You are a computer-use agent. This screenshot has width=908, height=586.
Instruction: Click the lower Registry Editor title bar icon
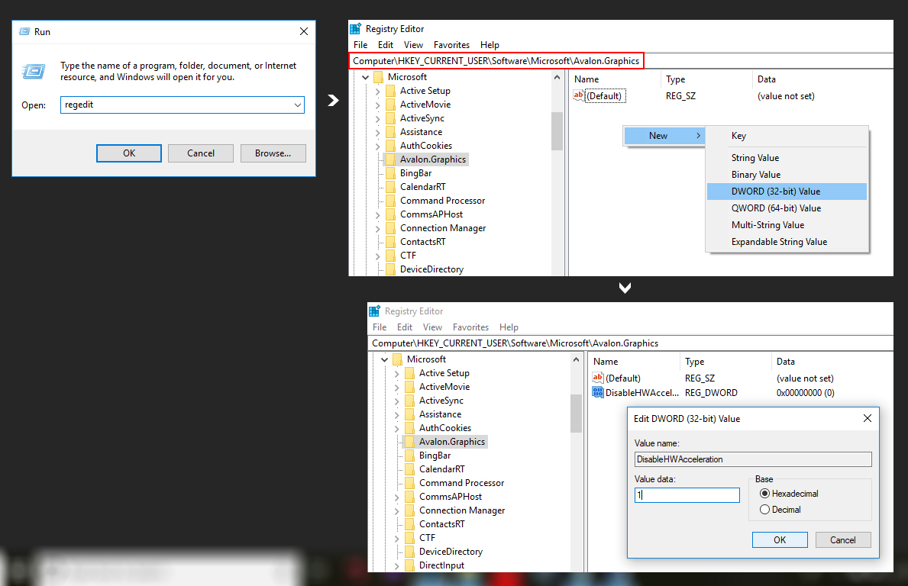pos(375,311)
